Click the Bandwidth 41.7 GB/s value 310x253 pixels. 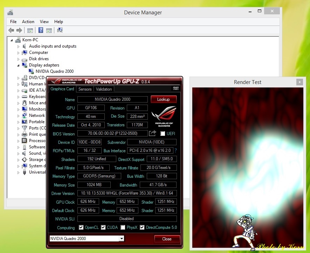(x=158, y=185)
